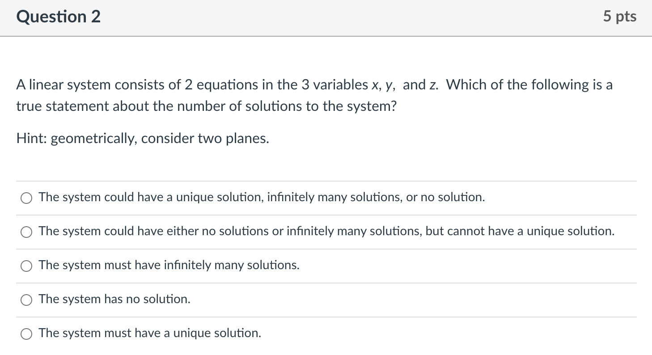The image size is (652, 355).
Task: Click the row for the no solution choice
Action: pyautogui.click(x=313, y=299)
